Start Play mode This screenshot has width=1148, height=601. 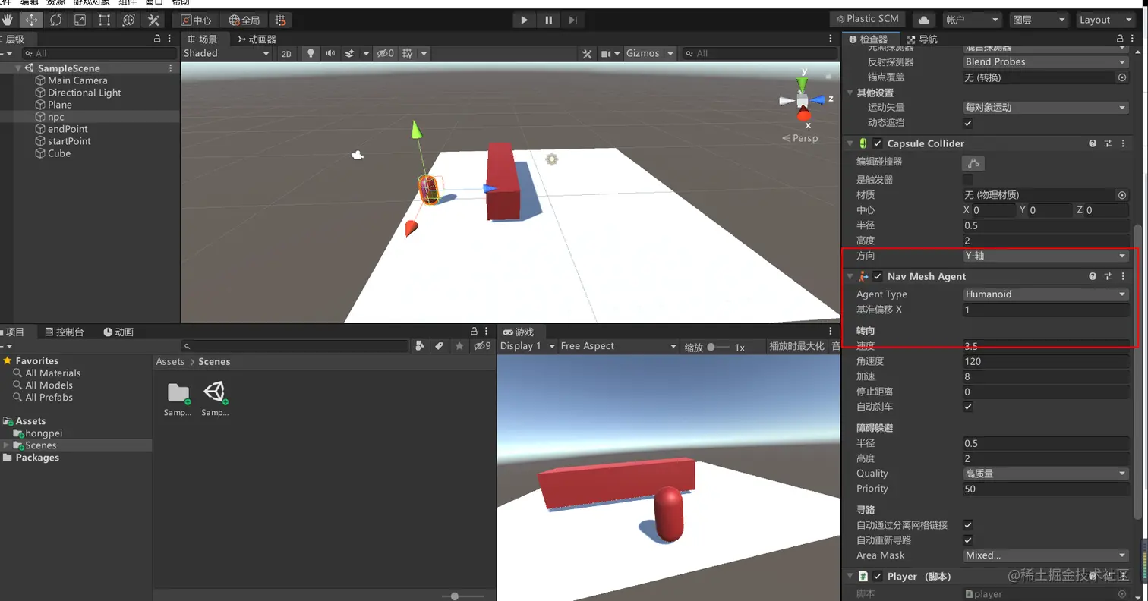[524, 20]
